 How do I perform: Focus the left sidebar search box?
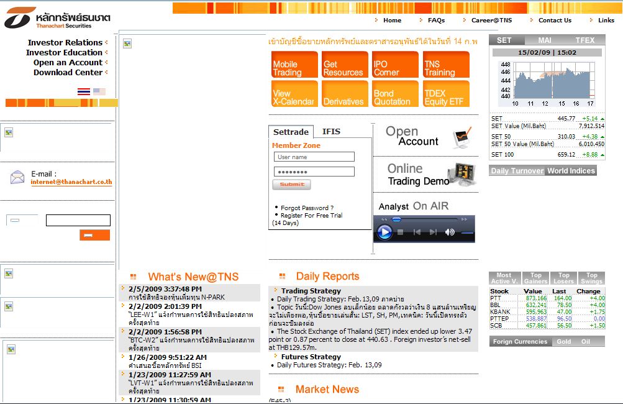click(x=78, y=220)
